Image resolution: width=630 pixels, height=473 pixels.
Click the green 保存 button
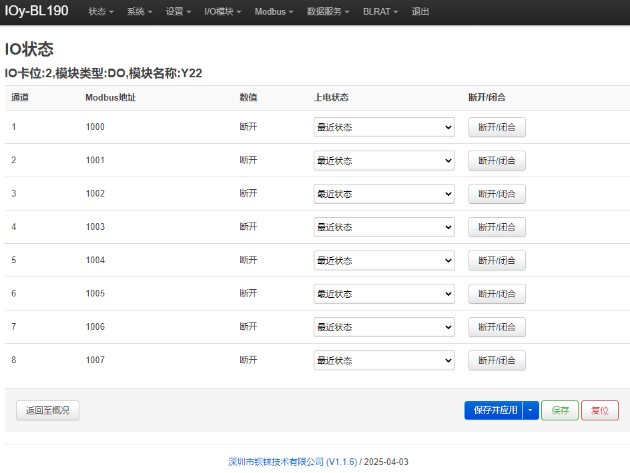(560, 410)
